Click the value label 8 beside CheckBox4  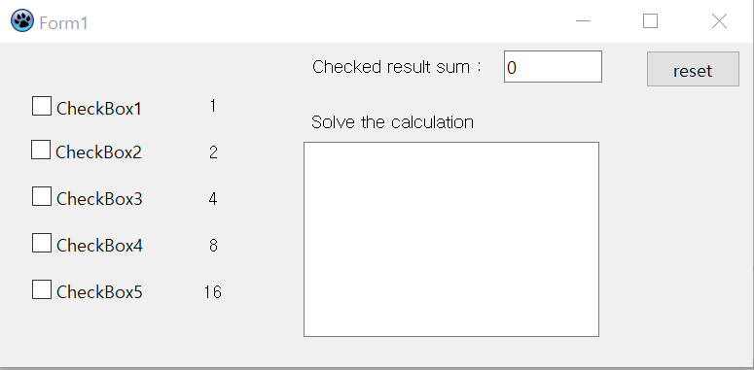point(213,246)
